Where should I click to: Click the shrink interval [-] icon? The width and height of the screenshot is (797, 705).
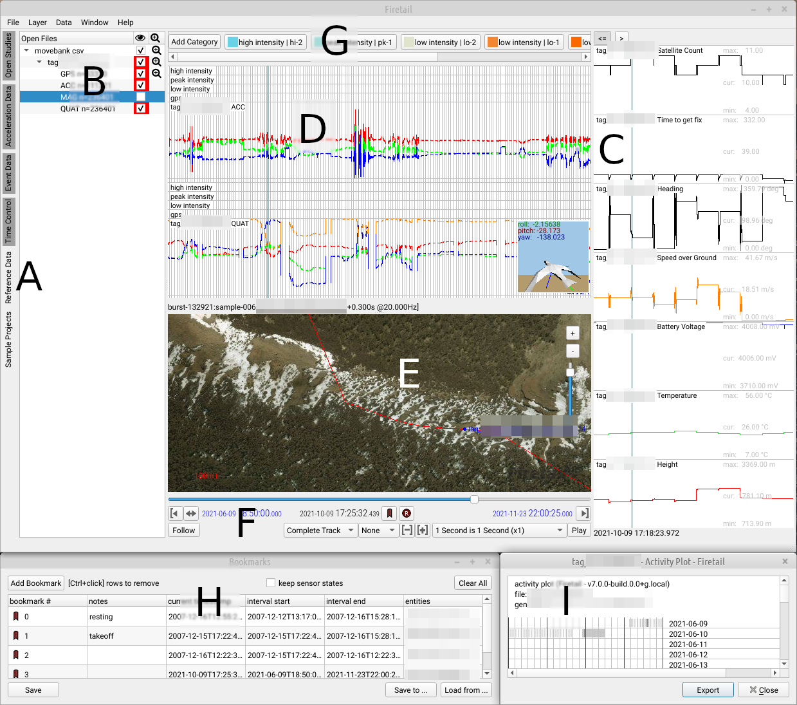(x=407, y=530)
